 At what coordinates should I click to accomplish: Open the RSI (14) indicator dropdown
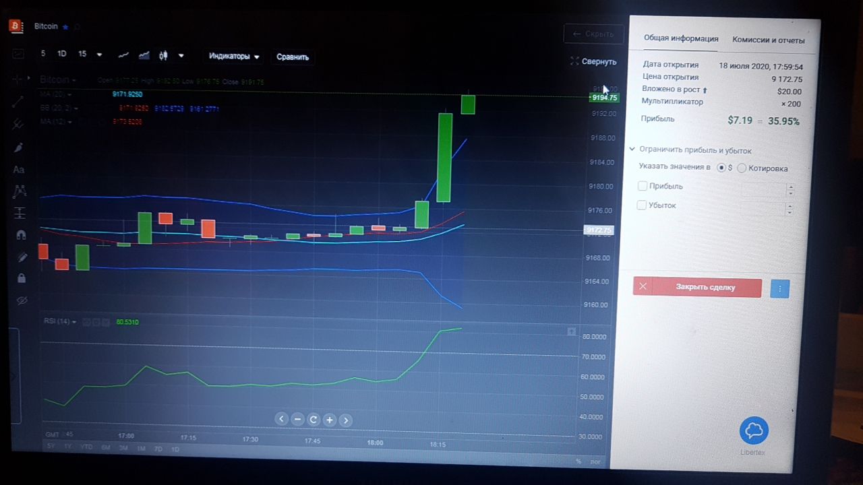(x=61, y=321)
